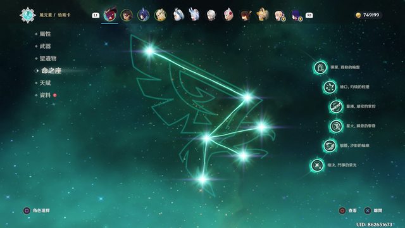Open the 彈匣 first constellation icon
The height and width of the screenshot is (228, 405).
click(x=320, y=68)
